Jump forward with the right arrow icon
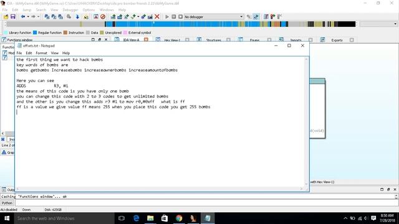Image resolution: width=399 pixels, height=224 pixels. (x=33, y=17)
